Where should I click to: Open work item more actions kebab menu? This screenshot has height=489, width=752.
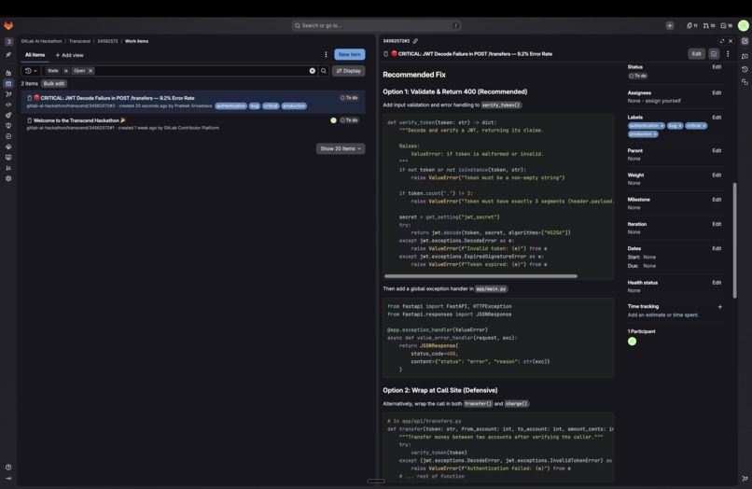click(x=728, y=54)
